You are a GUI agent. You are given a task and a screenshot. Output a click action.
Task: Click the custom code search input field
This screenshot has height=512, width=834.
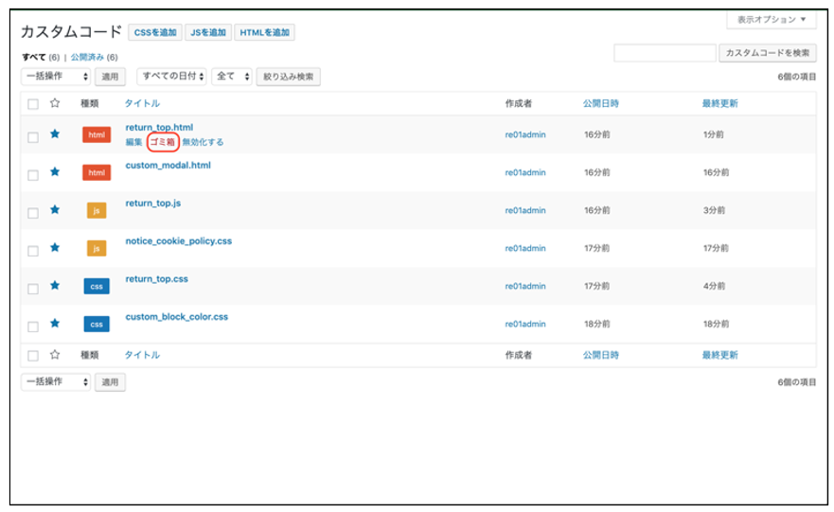(665, 53)
